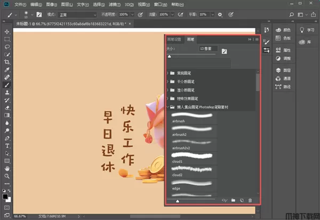Select the Crop tool
The image size is (320, 220).
coord(7,62)
